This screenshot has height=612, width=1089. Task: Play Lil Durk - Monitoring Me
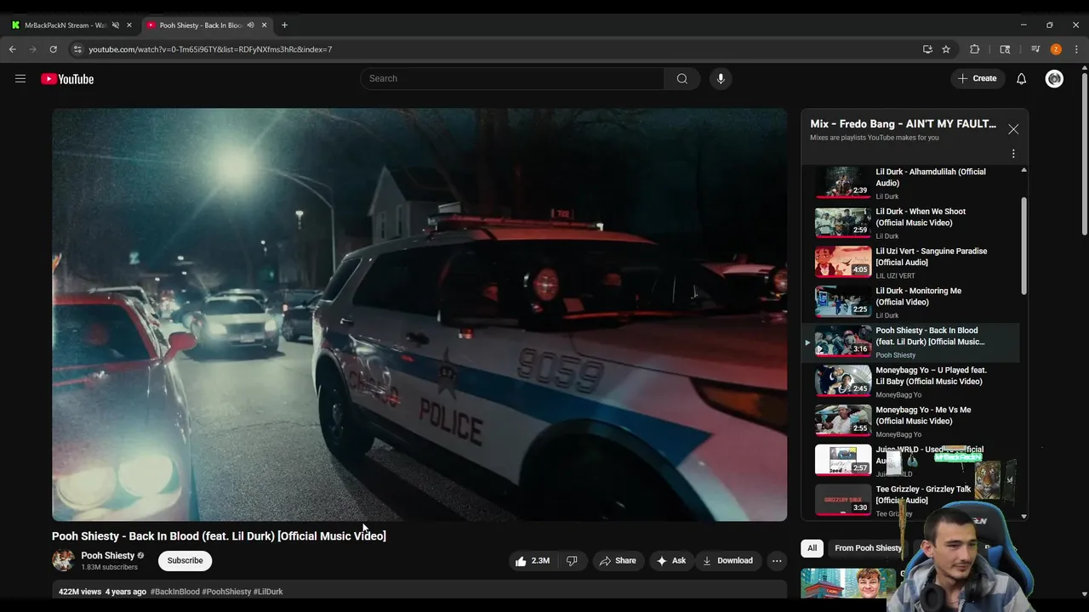910,302
